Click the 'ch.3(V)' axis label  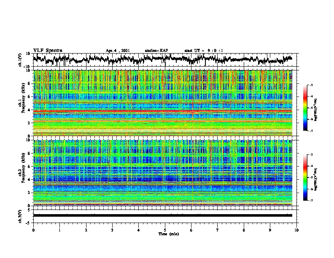(20, 216)
